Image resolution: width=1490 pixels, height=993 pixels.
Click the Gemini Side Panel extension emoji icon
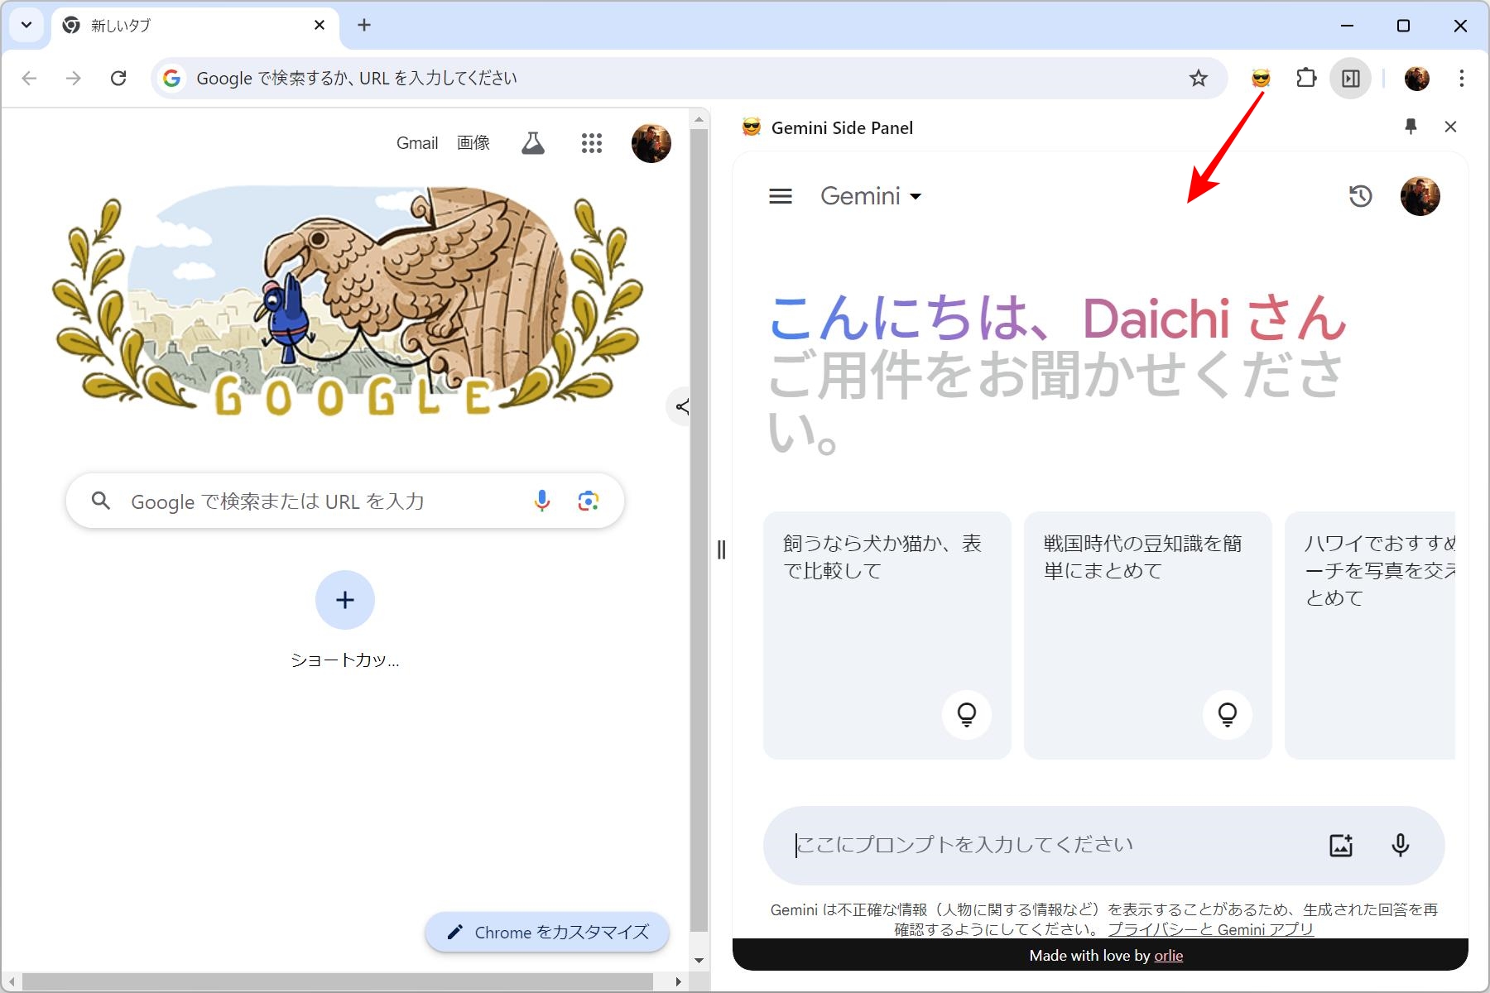coord(1261,79)
